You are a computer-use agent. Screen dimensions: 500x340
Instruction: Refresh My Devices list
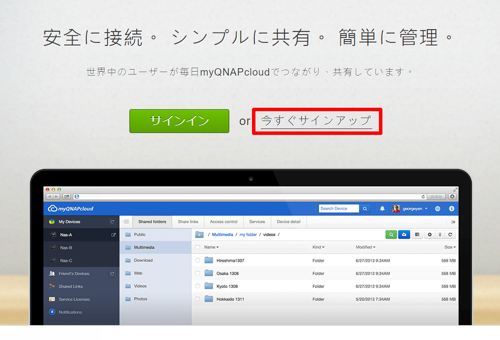[x=112, y=222]
